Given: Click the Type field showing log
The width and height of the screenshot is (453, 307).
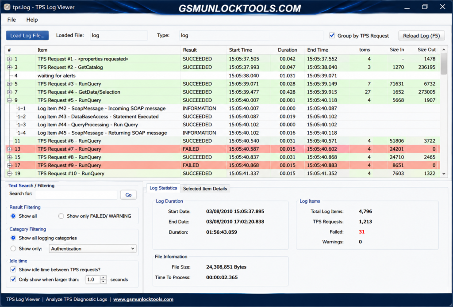Looking at the screenshot, I should pos(251,35).
